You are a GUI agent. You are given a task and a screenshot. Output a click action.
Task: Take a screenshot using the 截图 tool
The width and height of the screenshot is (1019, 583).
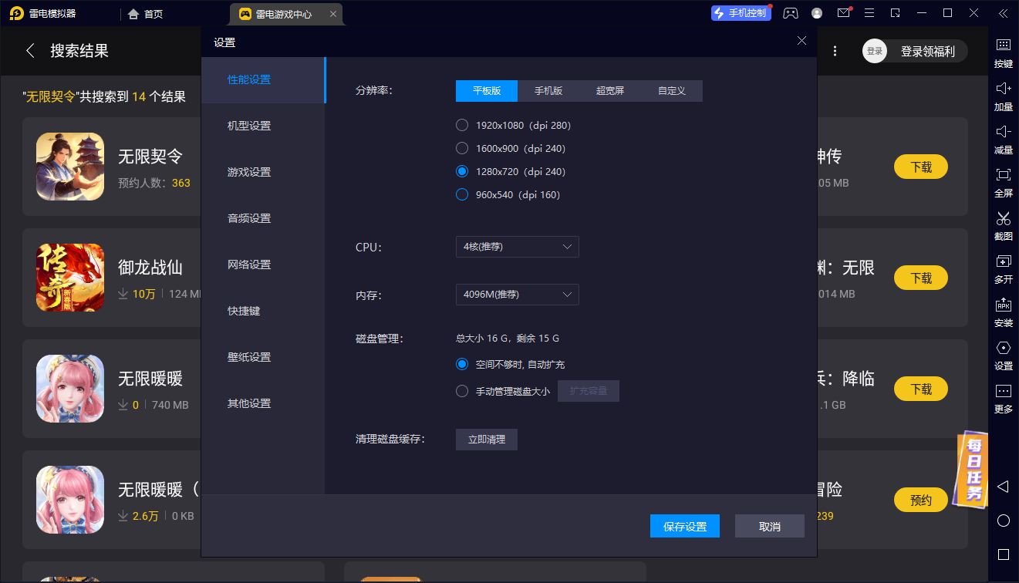pos(1003,225)
